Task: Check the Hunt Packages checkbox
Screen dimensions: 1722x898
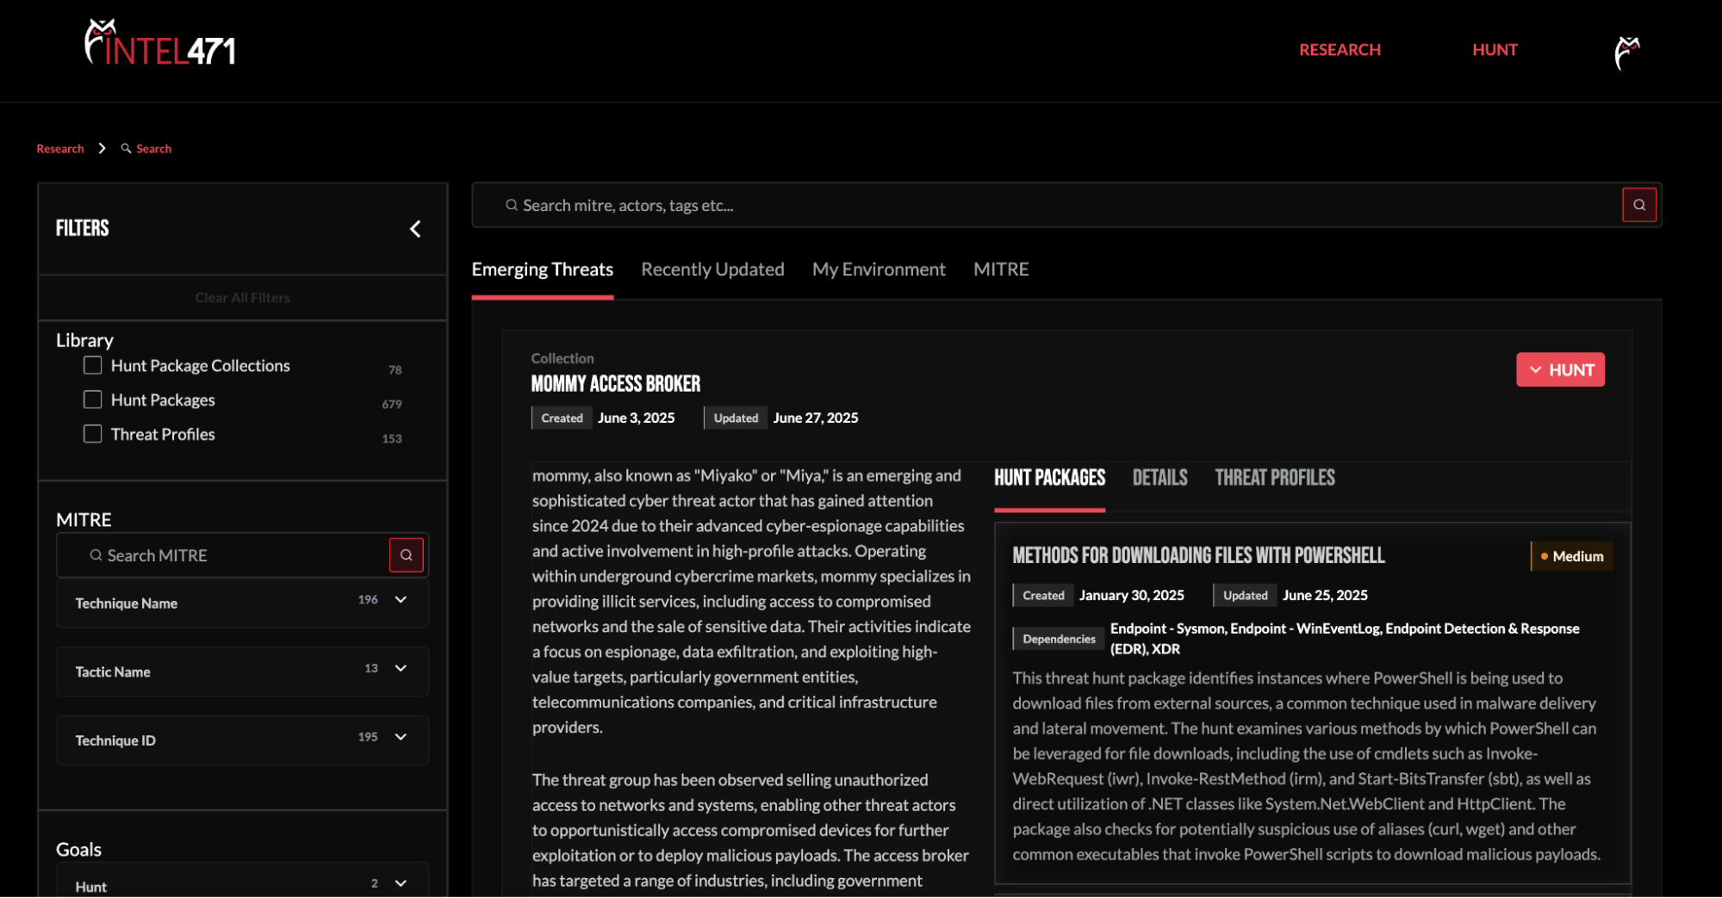Action: click(92, 399)
